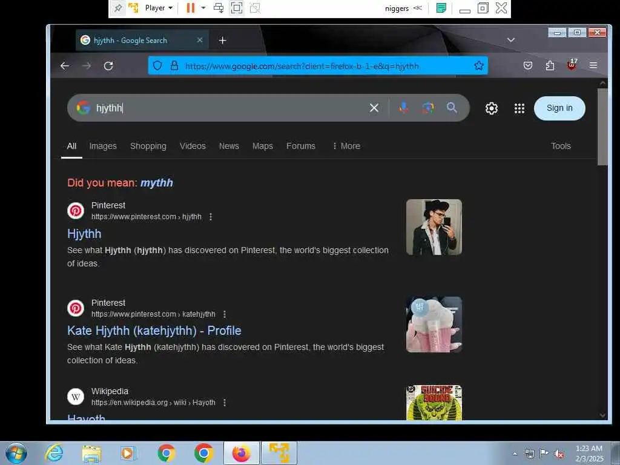Open the VMware notes icon
Viewport: 620px width, 465px height.
pyautogui.click(x=441, y=8)
